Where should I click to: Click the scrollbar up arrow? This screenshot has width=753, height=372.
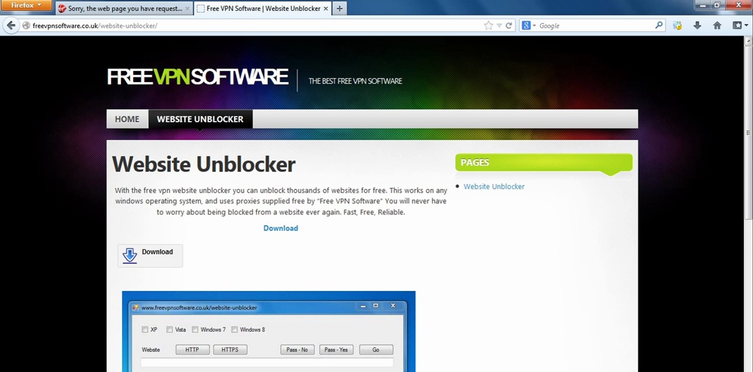click(x=748, y=40)
